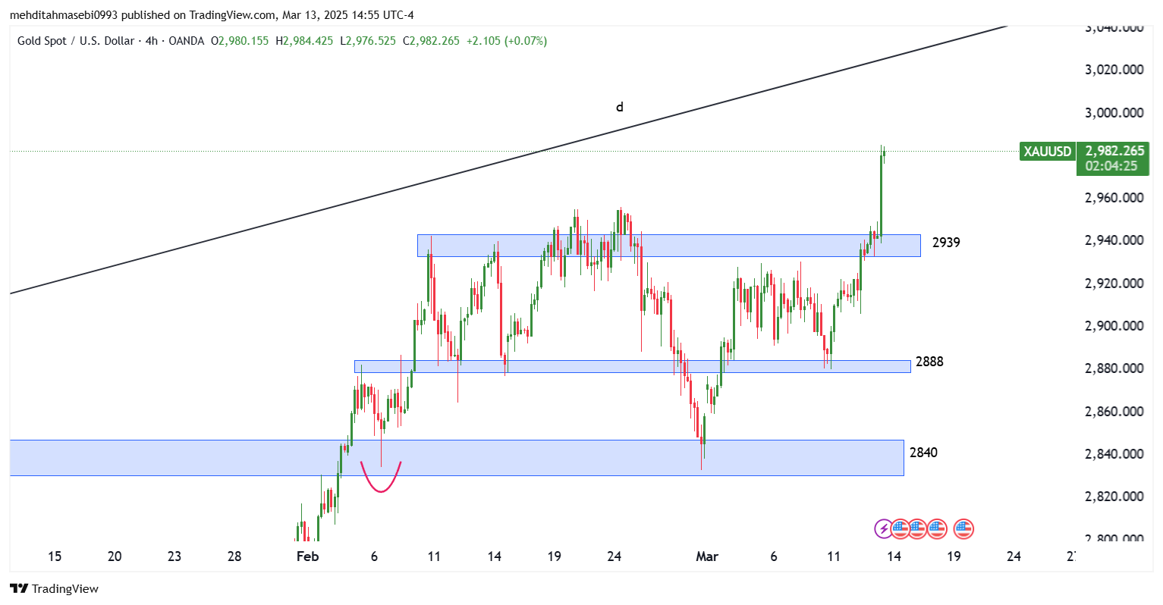Click the 'd' text label above trendline
The width and height of the screenshot is (1163, 605).
click(620, 107)
